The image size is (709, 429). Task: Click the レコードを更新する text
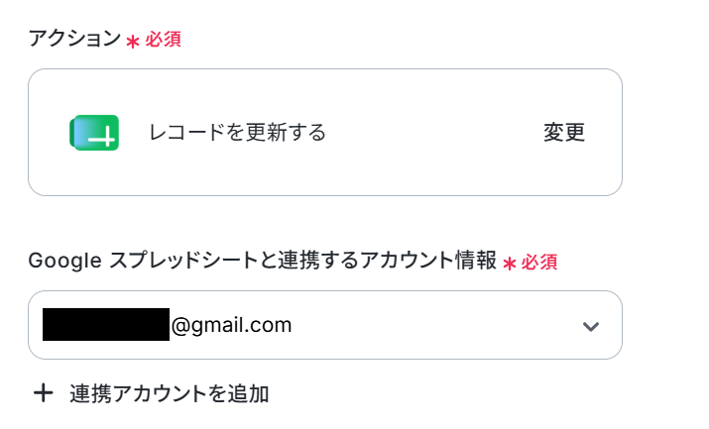coord(237,133)
